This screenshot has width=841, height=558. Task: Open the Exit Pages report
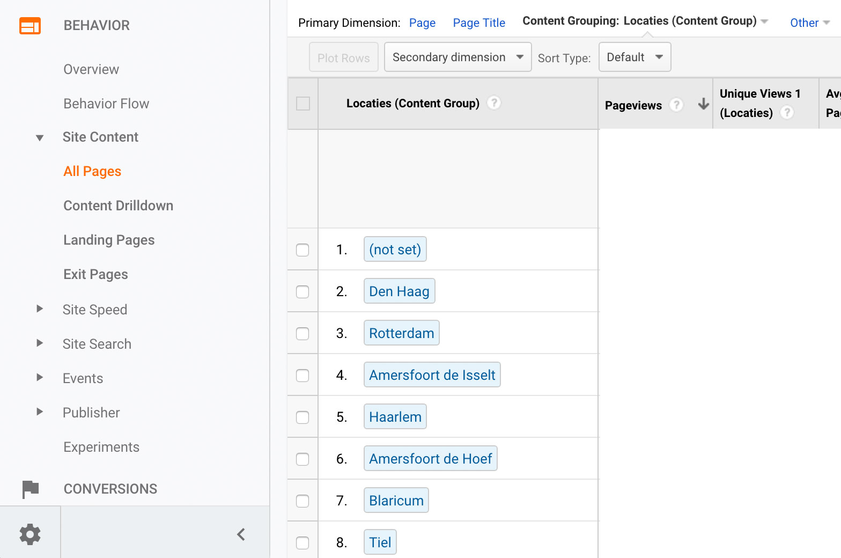(x=95, y=274)
